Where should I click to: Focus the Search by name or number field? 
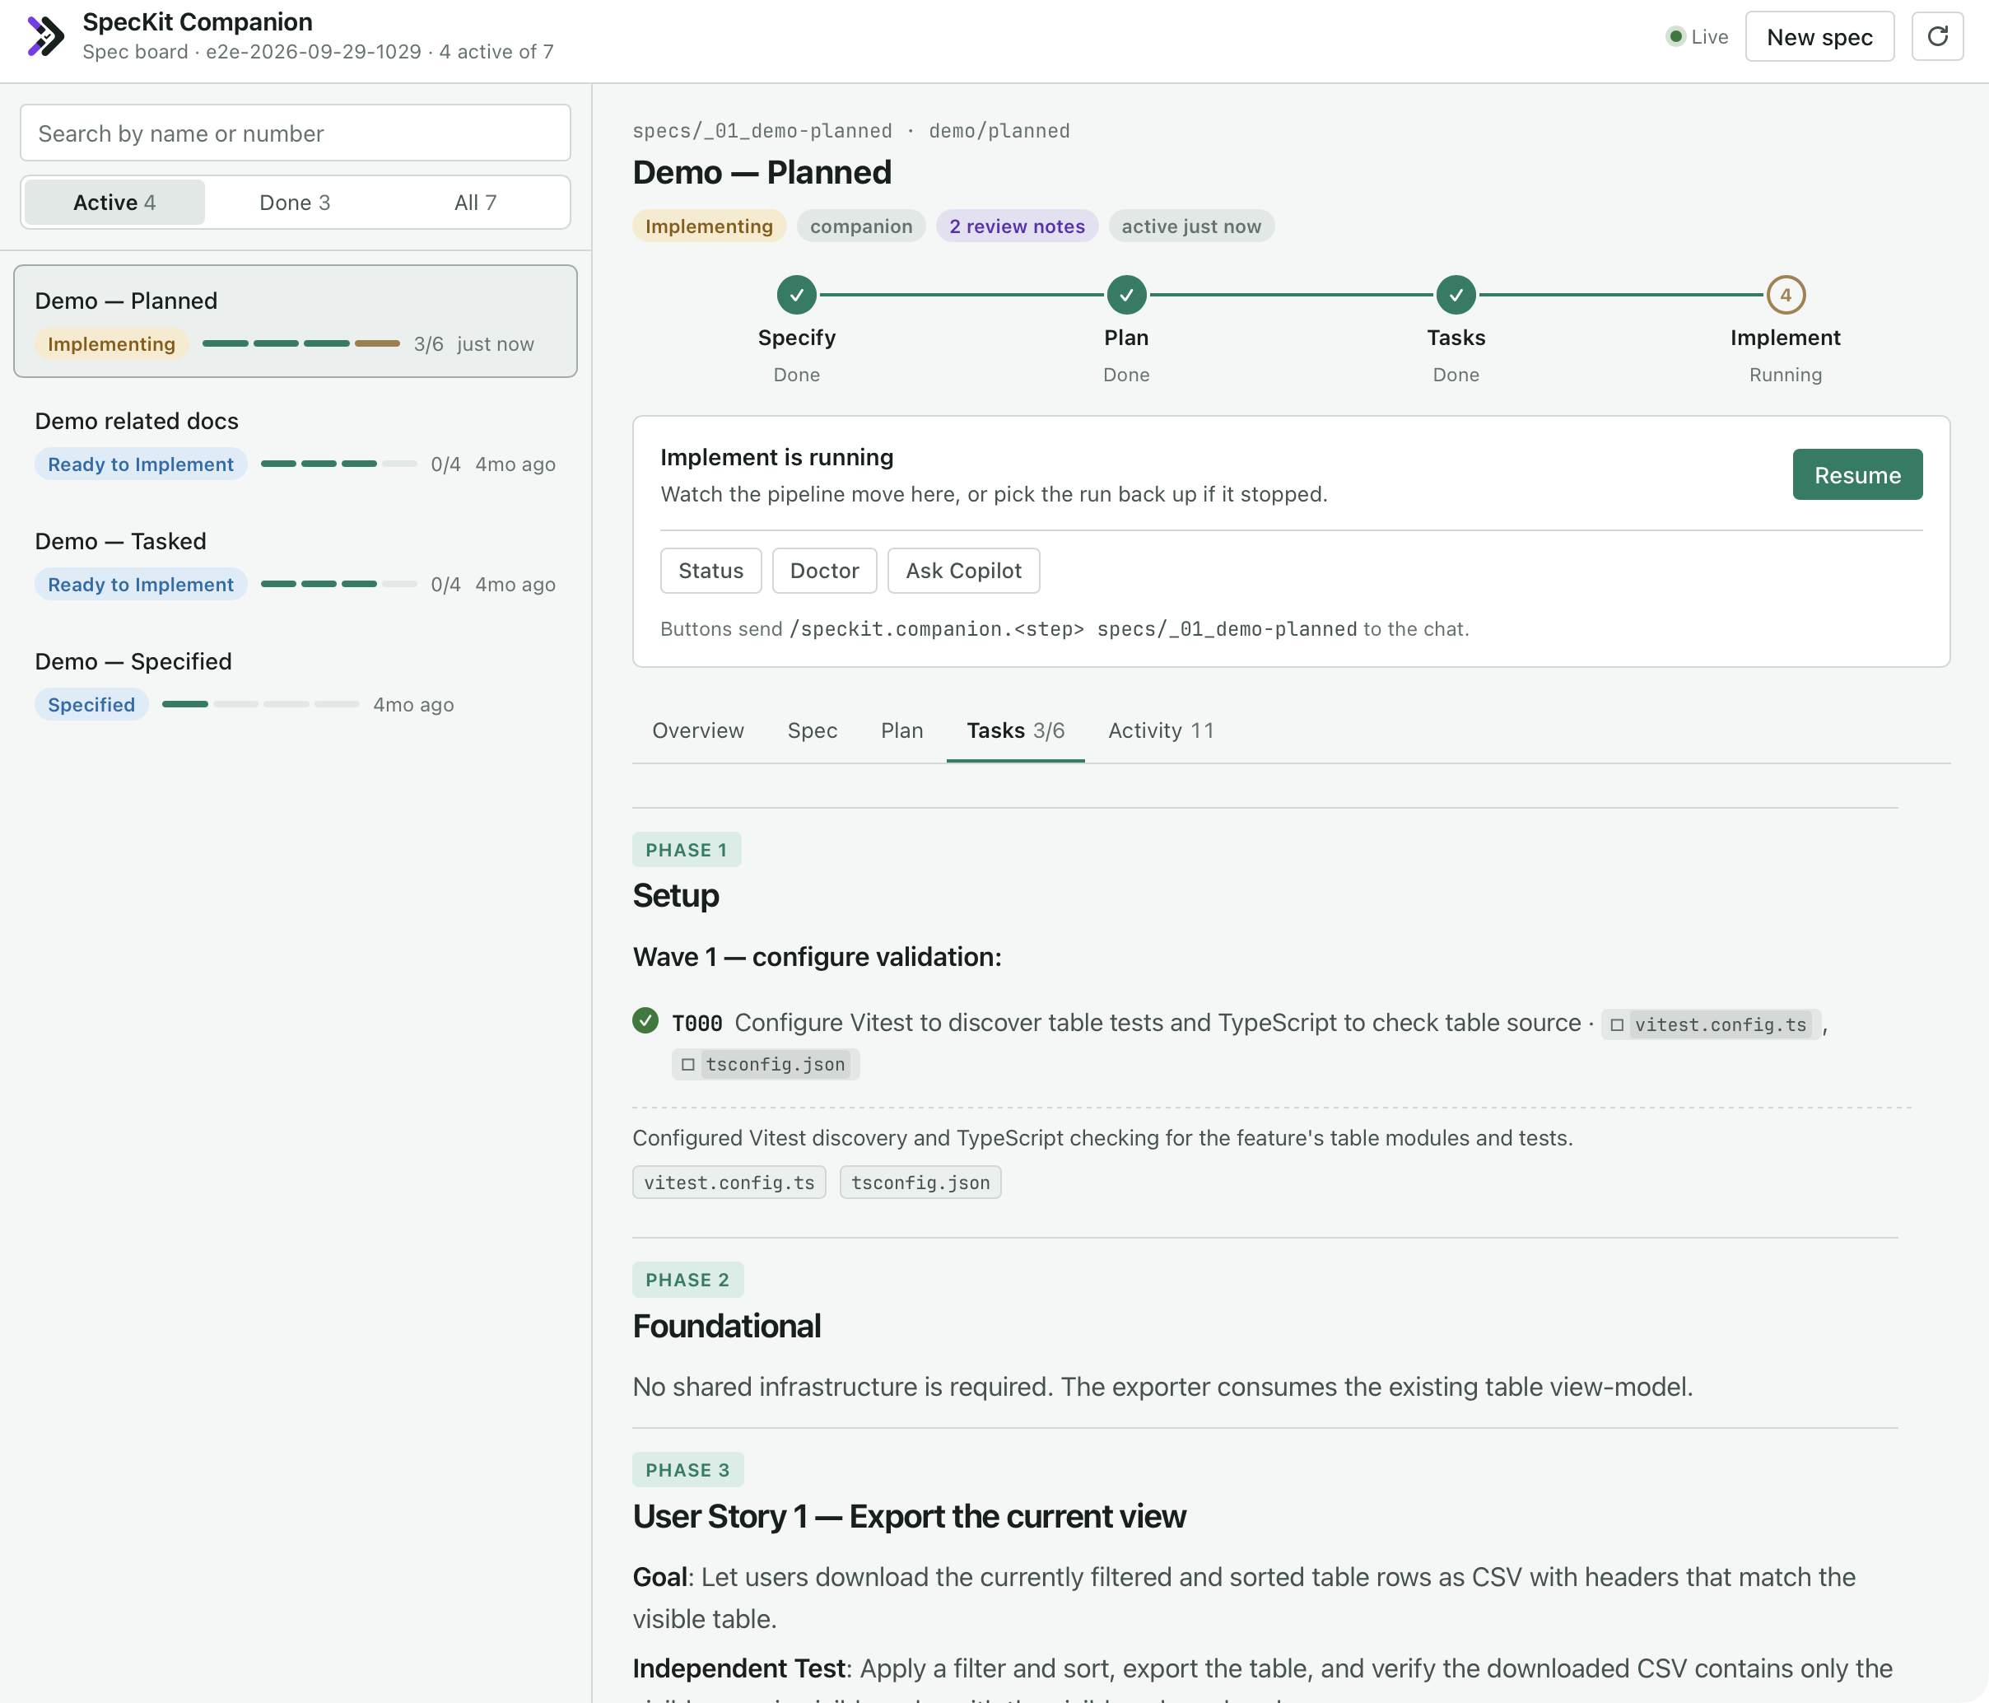(295, 133)
